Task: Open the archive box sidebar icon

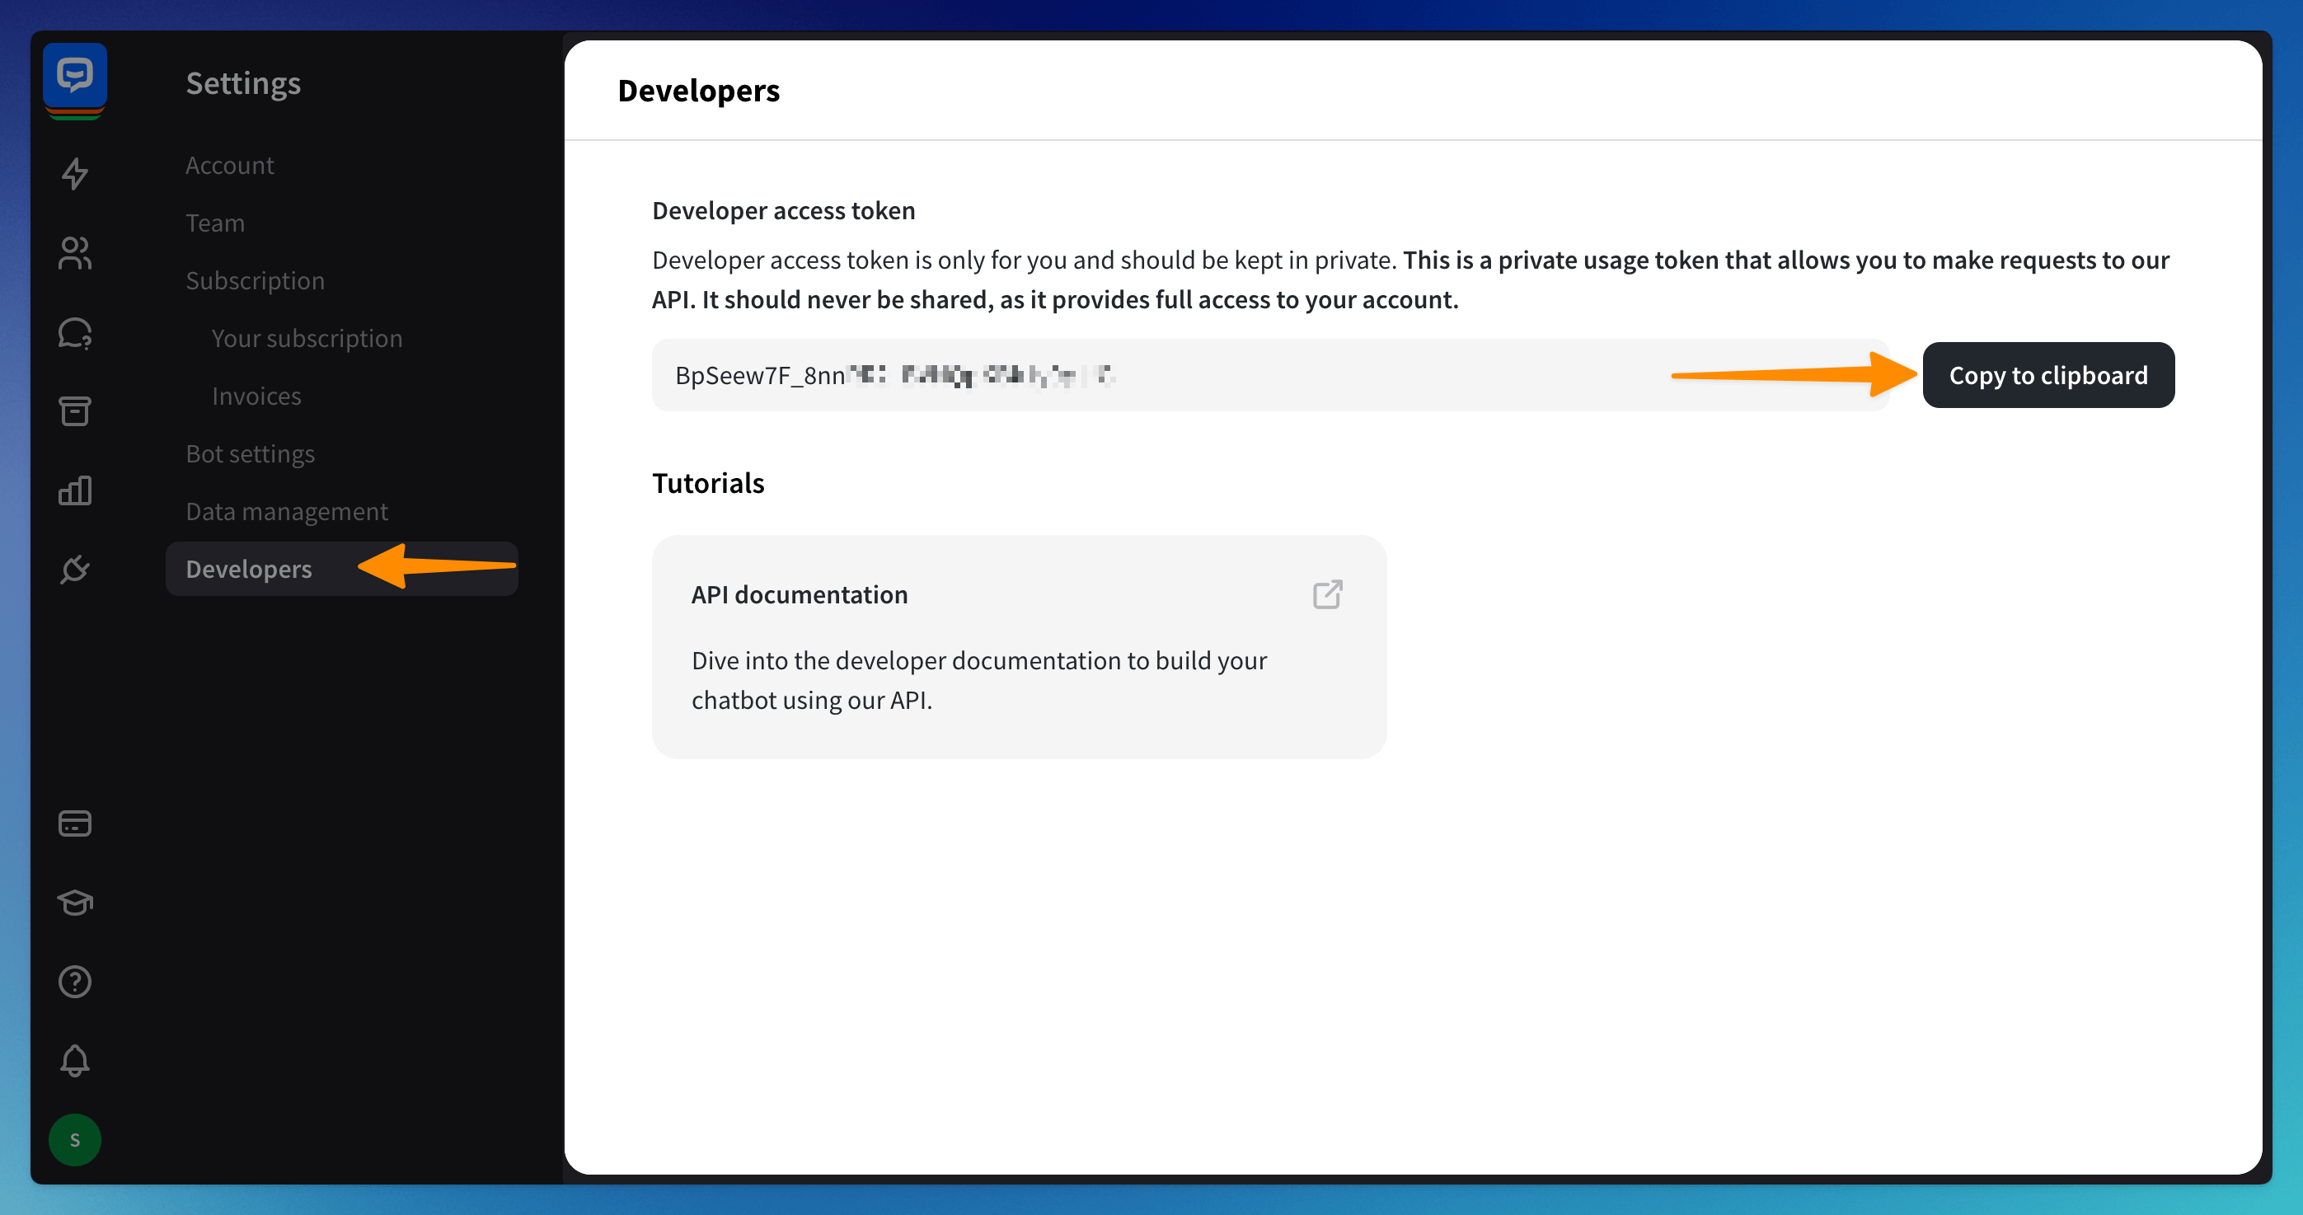Action: (x=75, y=411)
